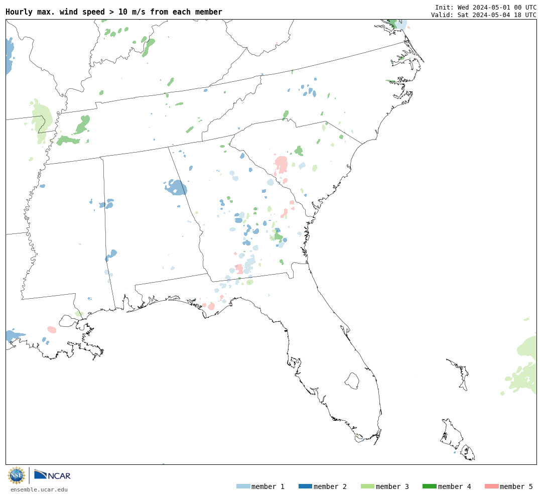Click the member 1 legend color swatch

[243, 486]
